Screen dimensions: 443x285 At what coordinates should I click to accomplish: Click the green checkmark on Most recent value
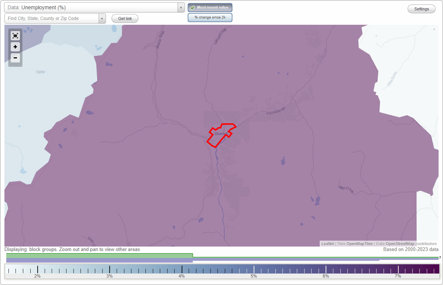coord(192,7)
